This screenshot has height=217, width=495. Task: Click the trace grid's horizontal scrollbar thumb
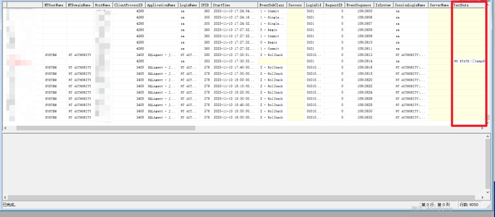click(x=106, y=128)
